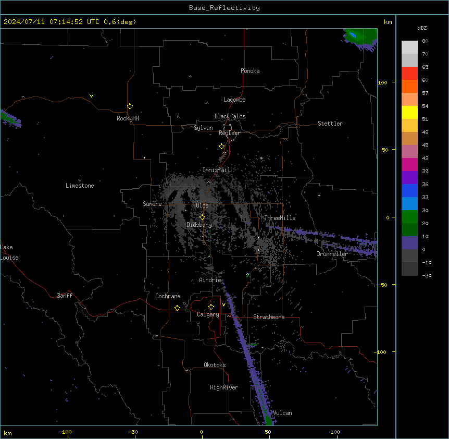Select the Cochrane town label

pos(168,296)
